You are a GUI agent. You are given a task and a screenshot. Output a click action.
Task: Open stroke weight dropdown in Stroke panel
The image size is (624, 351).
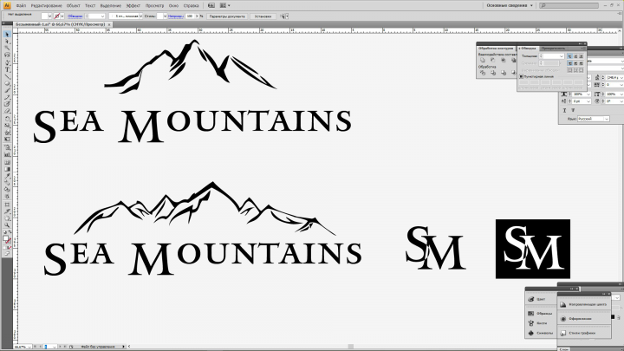pos(562,56)
